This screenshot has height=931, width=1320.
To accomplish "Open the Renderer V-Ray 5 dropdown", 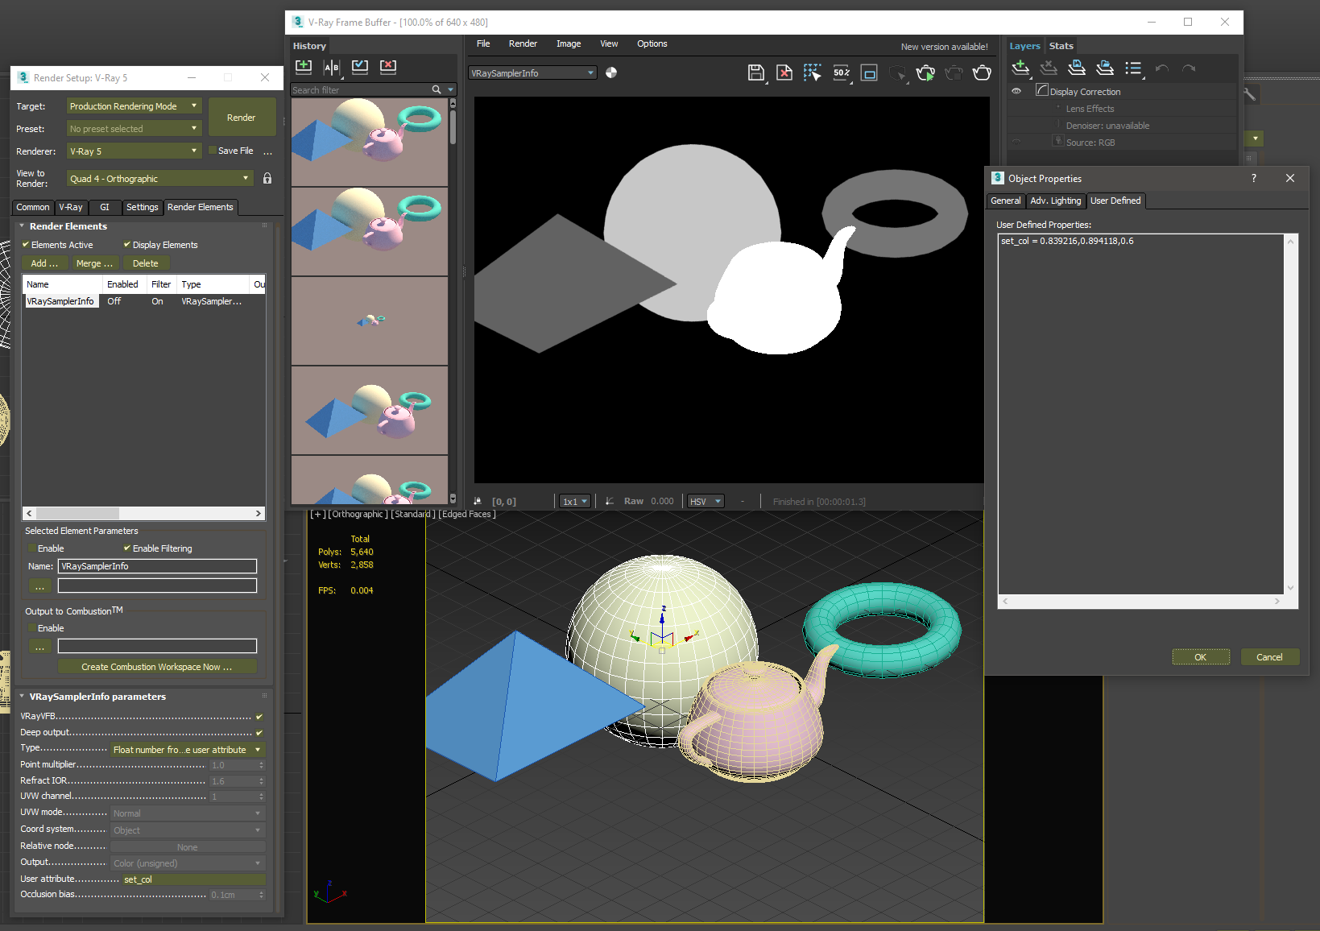I will [x=134, y=151].
